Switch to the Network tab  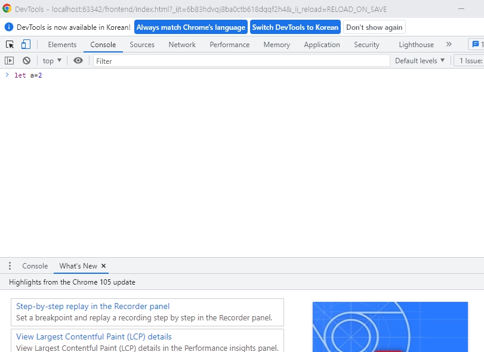[182, 45]
